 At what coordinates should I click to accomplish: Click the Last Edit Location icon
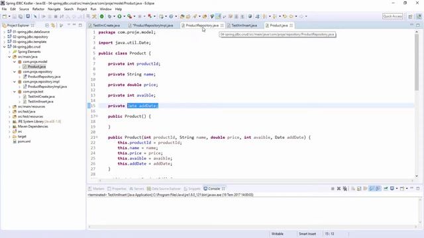[284, 17]
